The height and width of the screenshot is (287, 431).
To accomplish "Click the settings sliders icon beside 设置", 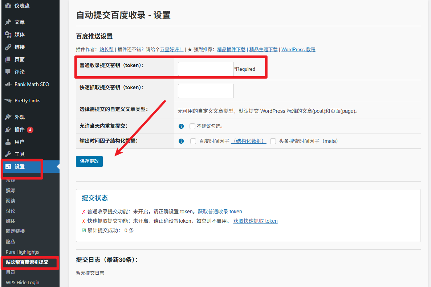I will [x=8, y=167].
